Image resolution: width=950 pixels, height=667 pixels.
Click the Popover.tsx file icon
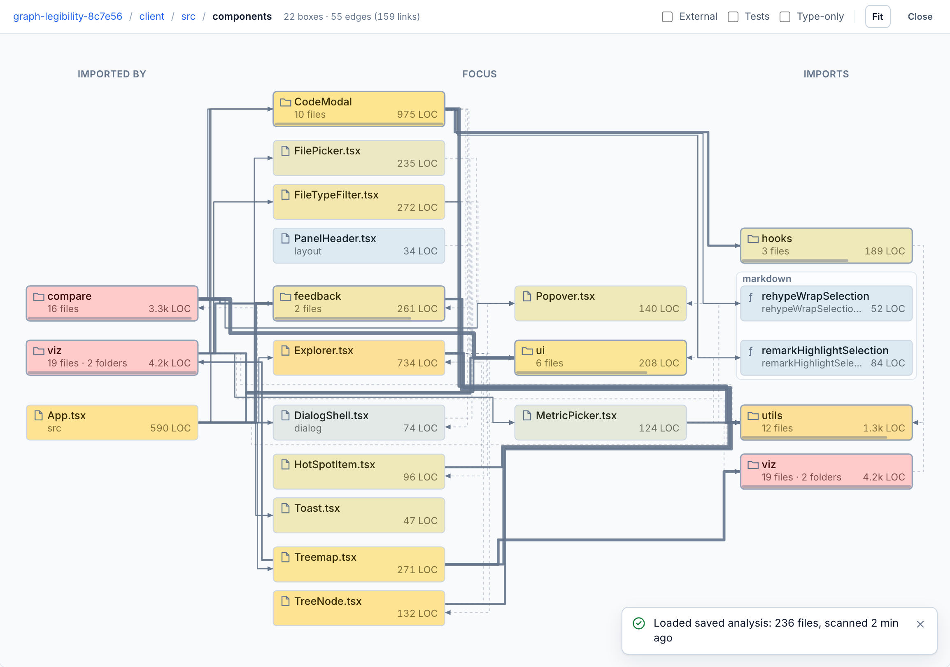point(527,297)
